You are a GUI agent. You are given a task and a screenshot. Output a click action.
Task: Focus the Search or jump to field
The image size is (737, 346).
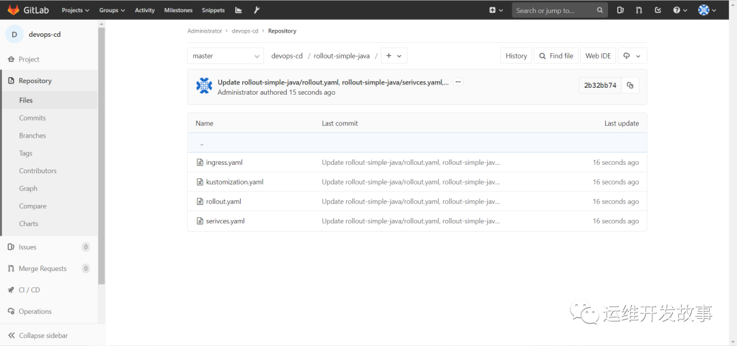pyautogui.click(x=560, y=10)
